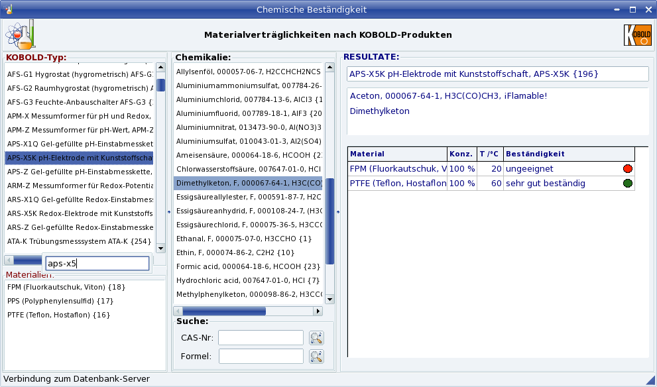Click splitter arrow between Chemikalie and Resultate
Viewport: 657px width, 387px height.
(338, 212)
